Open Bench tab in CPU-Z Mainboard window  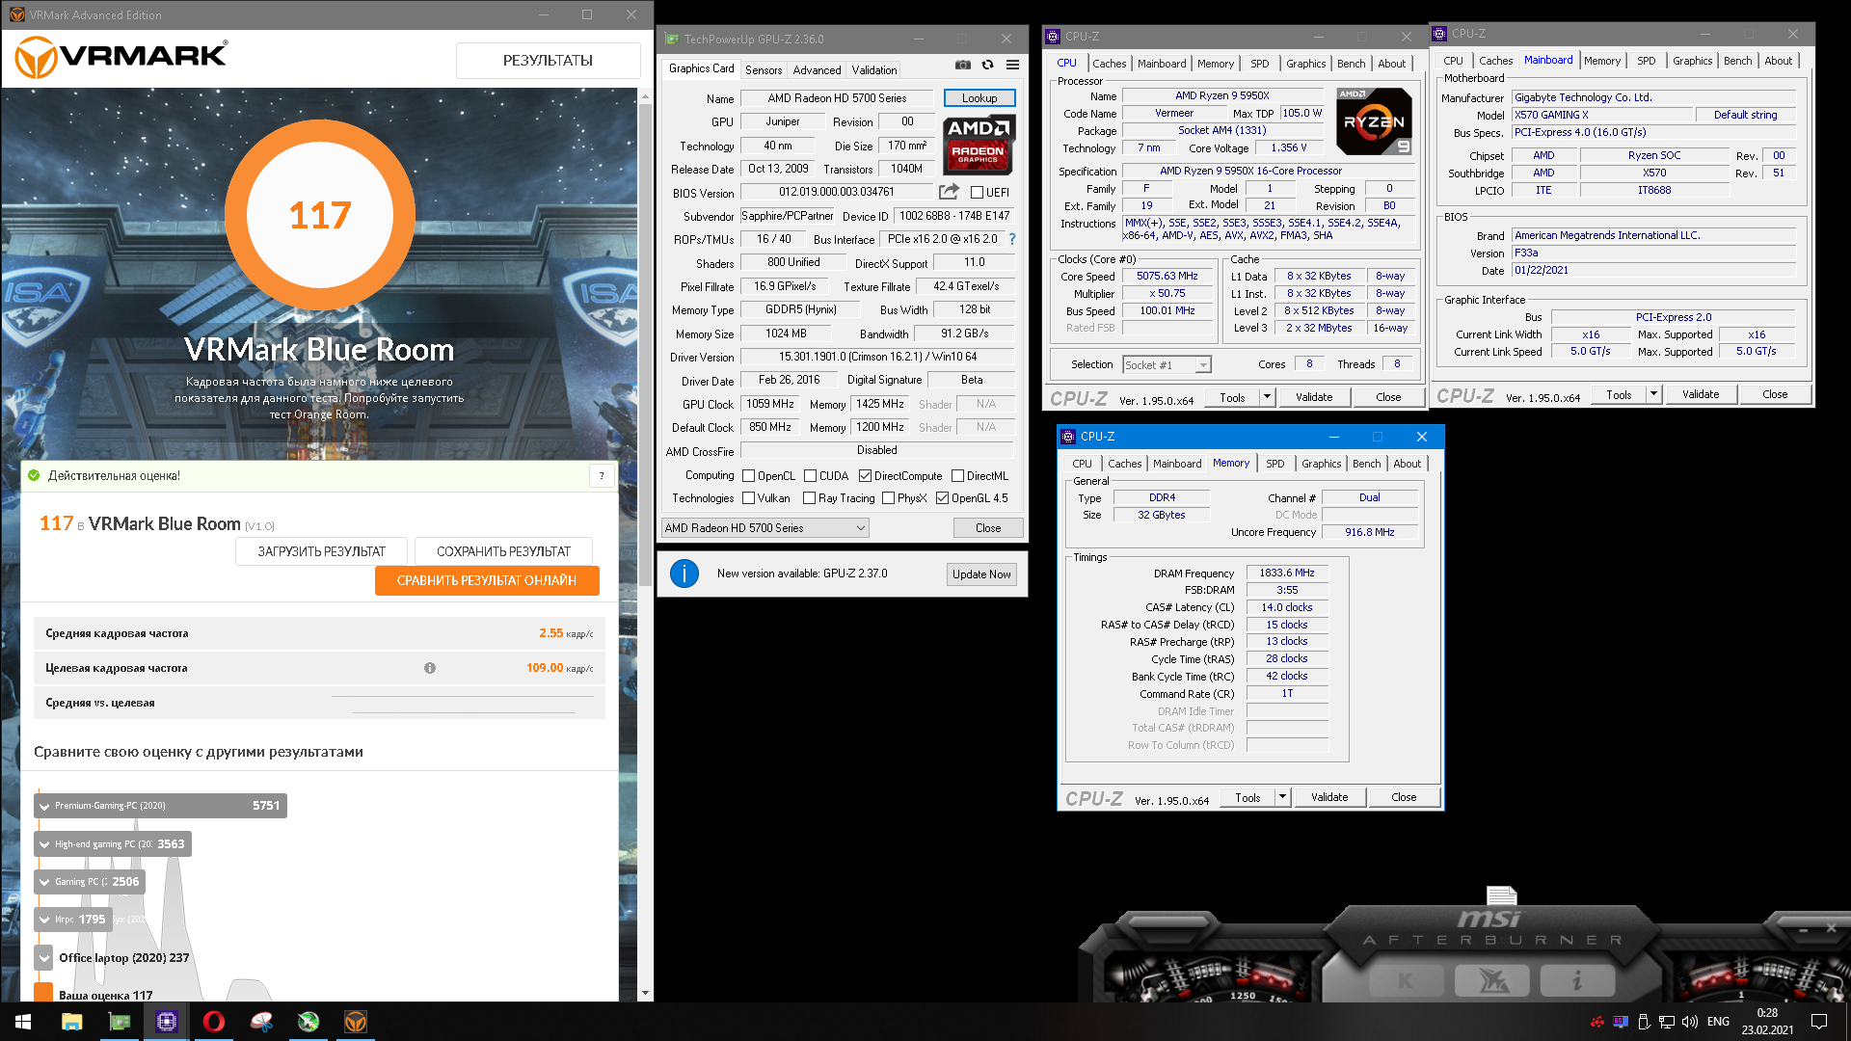1737,61
